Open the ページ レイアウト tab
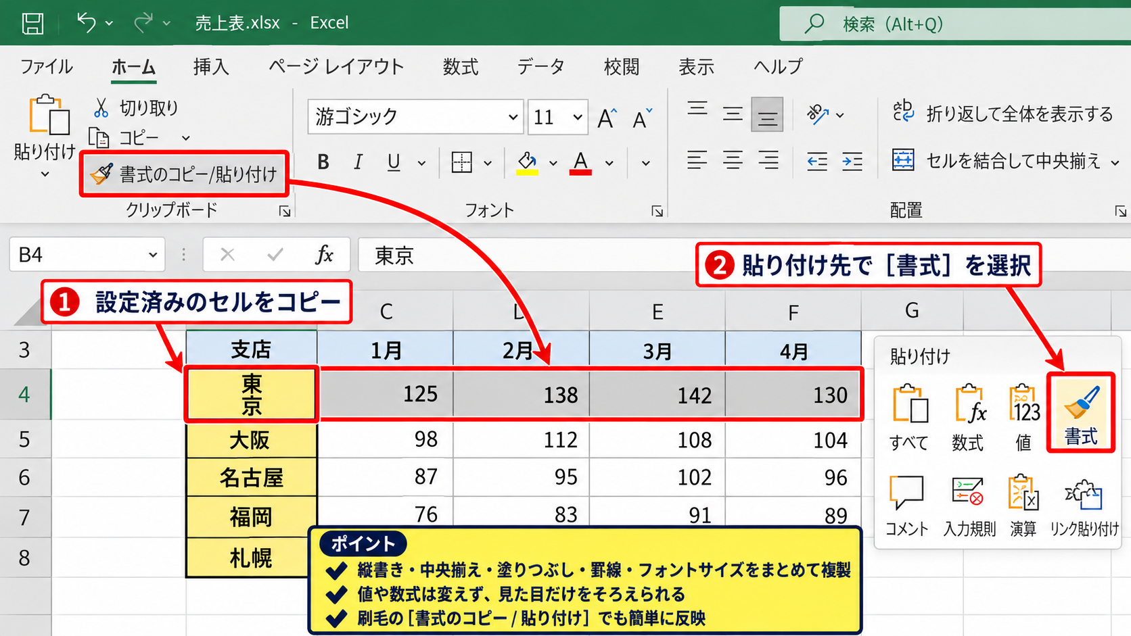 coord(336,66)
